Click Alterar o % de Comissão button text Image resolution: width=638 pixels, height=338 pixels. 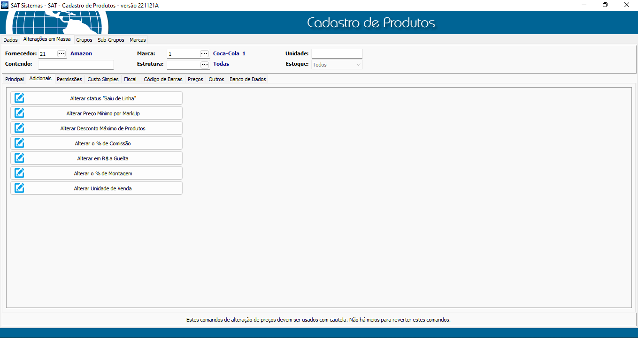[103, 143]
